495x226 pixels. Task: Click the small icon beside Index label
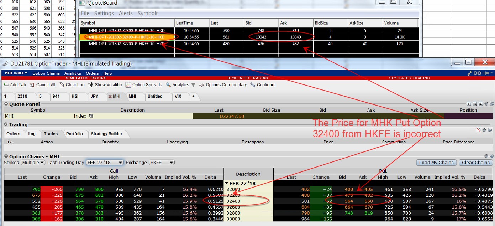(91, 116)
